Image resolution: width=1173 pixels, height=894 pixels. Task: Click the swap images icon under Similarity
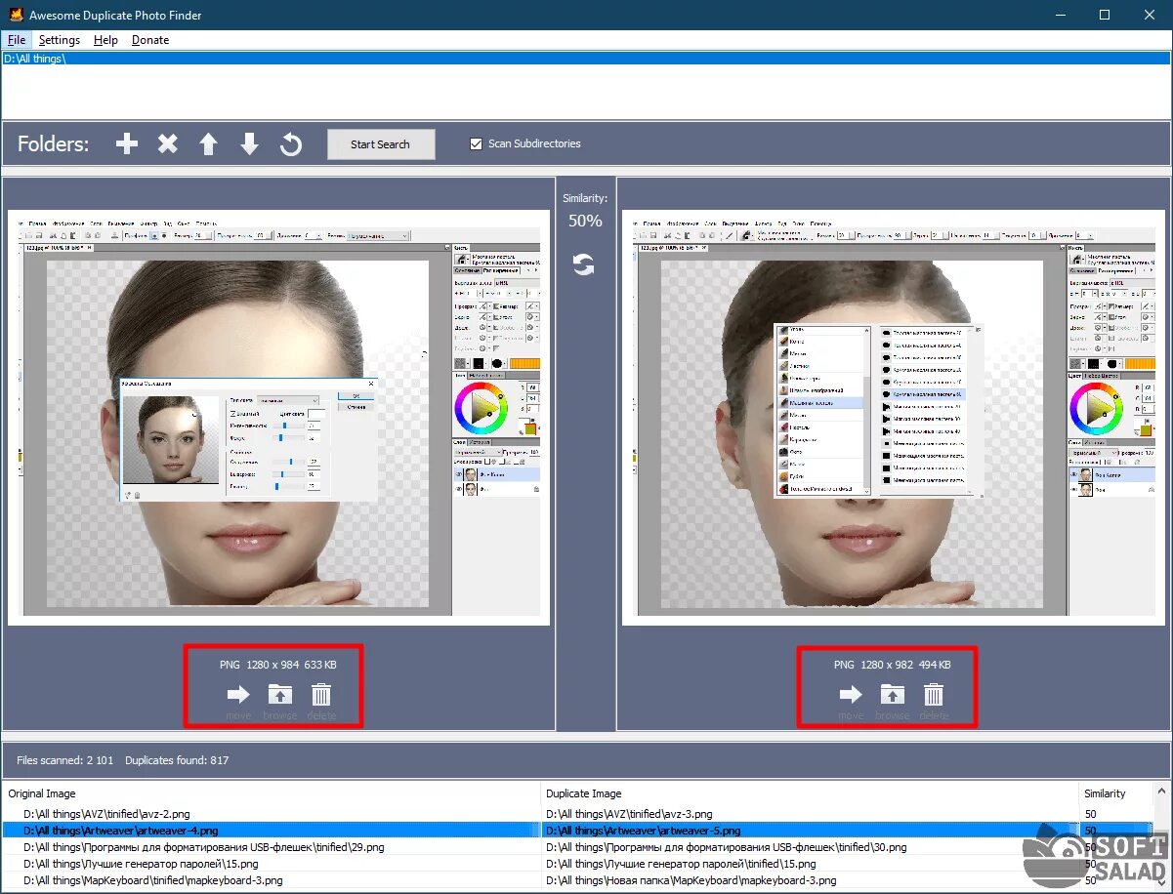pos(584,264)
